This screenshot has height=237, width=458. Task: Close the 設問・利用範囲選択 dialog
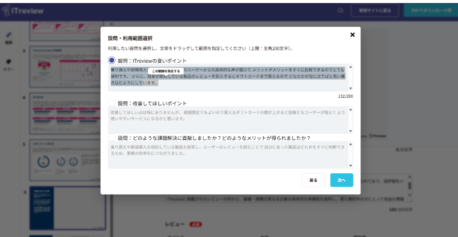pos(352,35)
